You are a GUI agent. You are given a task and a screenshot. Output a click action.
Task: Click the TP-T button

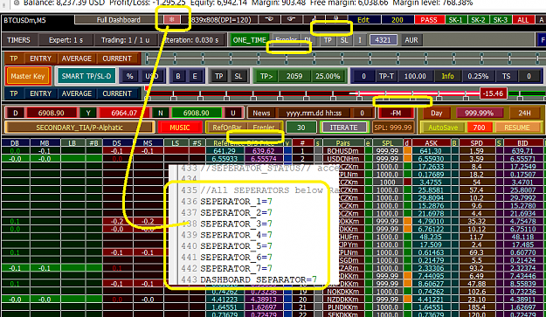386,76
